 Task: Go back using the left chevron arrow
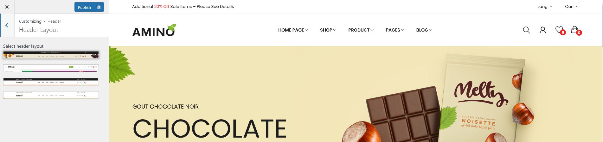(7, 25)
